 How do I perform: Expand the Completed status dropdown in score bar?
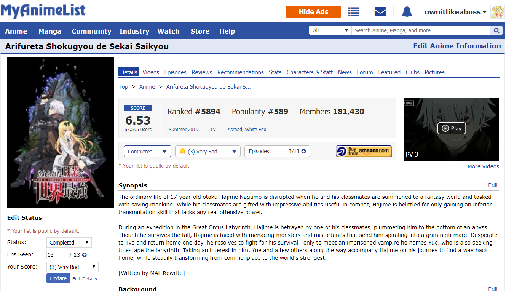click(147, 151)
